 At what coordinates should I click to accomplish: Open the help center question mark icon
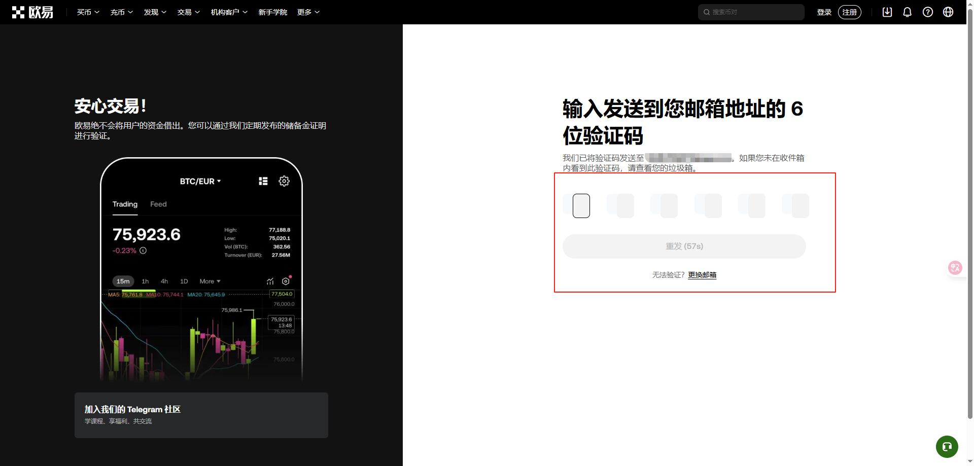(x=928, y=12)
